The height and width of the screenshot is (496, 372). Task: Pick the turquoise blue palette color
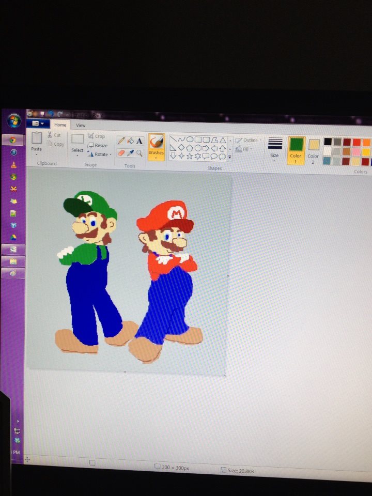(327, 161)
